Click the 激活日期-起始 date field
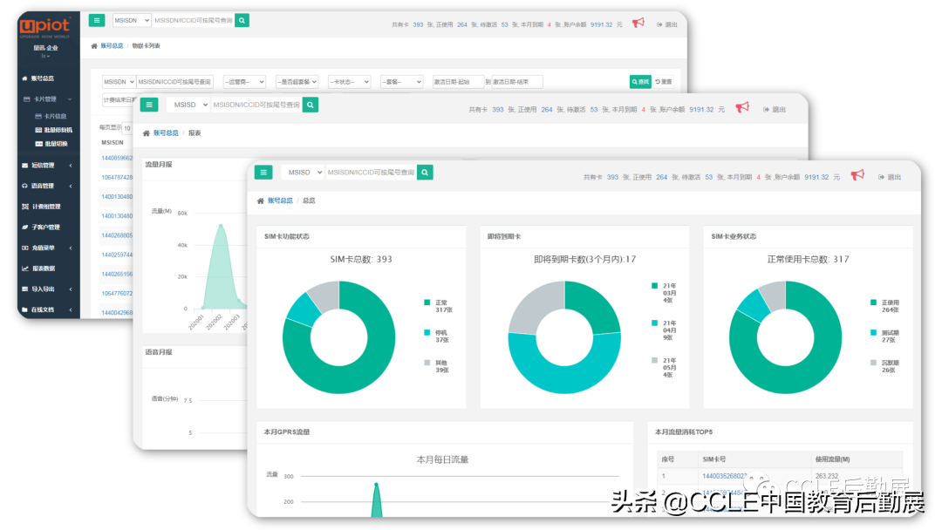942x530 pixels. click(x=458, y=82)
